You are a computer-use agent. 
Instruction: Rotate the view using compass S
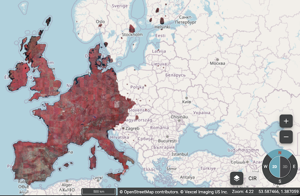pyautogui.click(x=280, y=181)
